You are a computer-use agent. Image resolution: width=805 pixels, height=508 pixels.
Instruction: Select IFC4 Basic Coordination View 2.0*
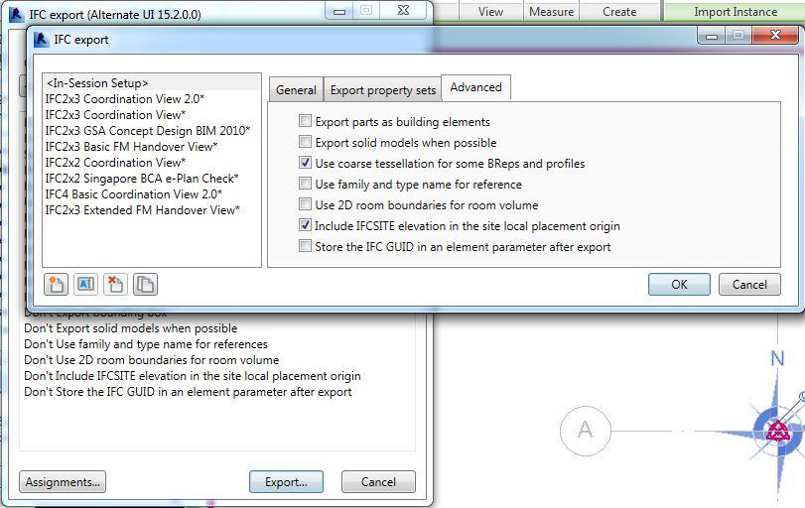coord(152,194)
